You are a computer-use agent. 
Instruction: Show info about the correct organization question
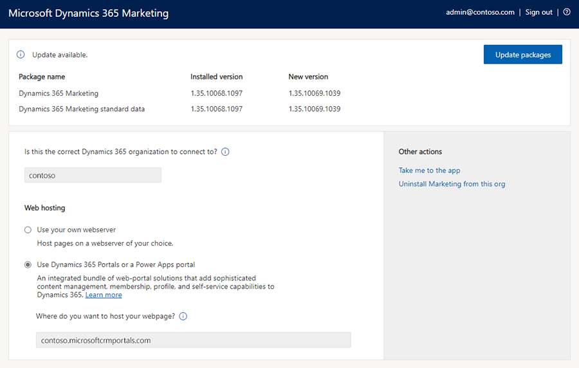tap(225, 152)
